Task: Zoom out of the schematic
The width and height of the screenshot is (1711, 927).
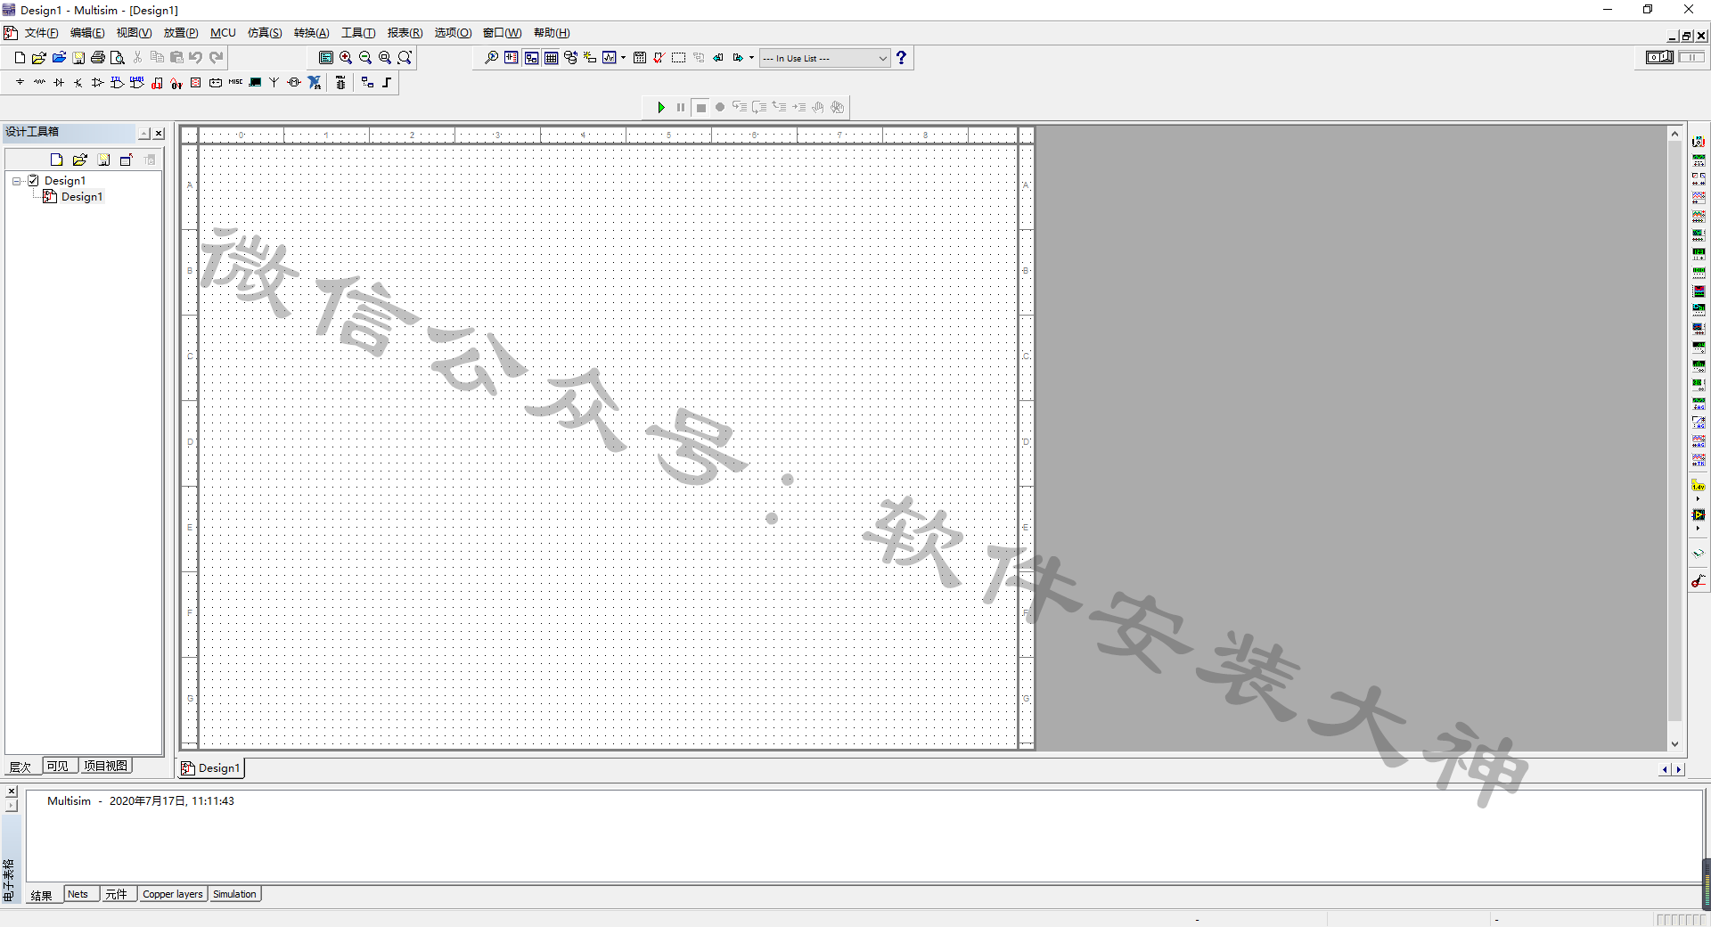Action: pos(365,57)
